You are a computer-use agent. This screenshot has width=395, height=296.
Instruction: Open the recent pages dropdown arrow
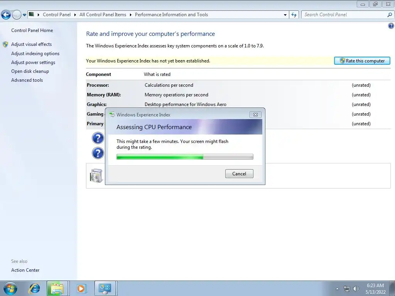(x=24, y=15)
